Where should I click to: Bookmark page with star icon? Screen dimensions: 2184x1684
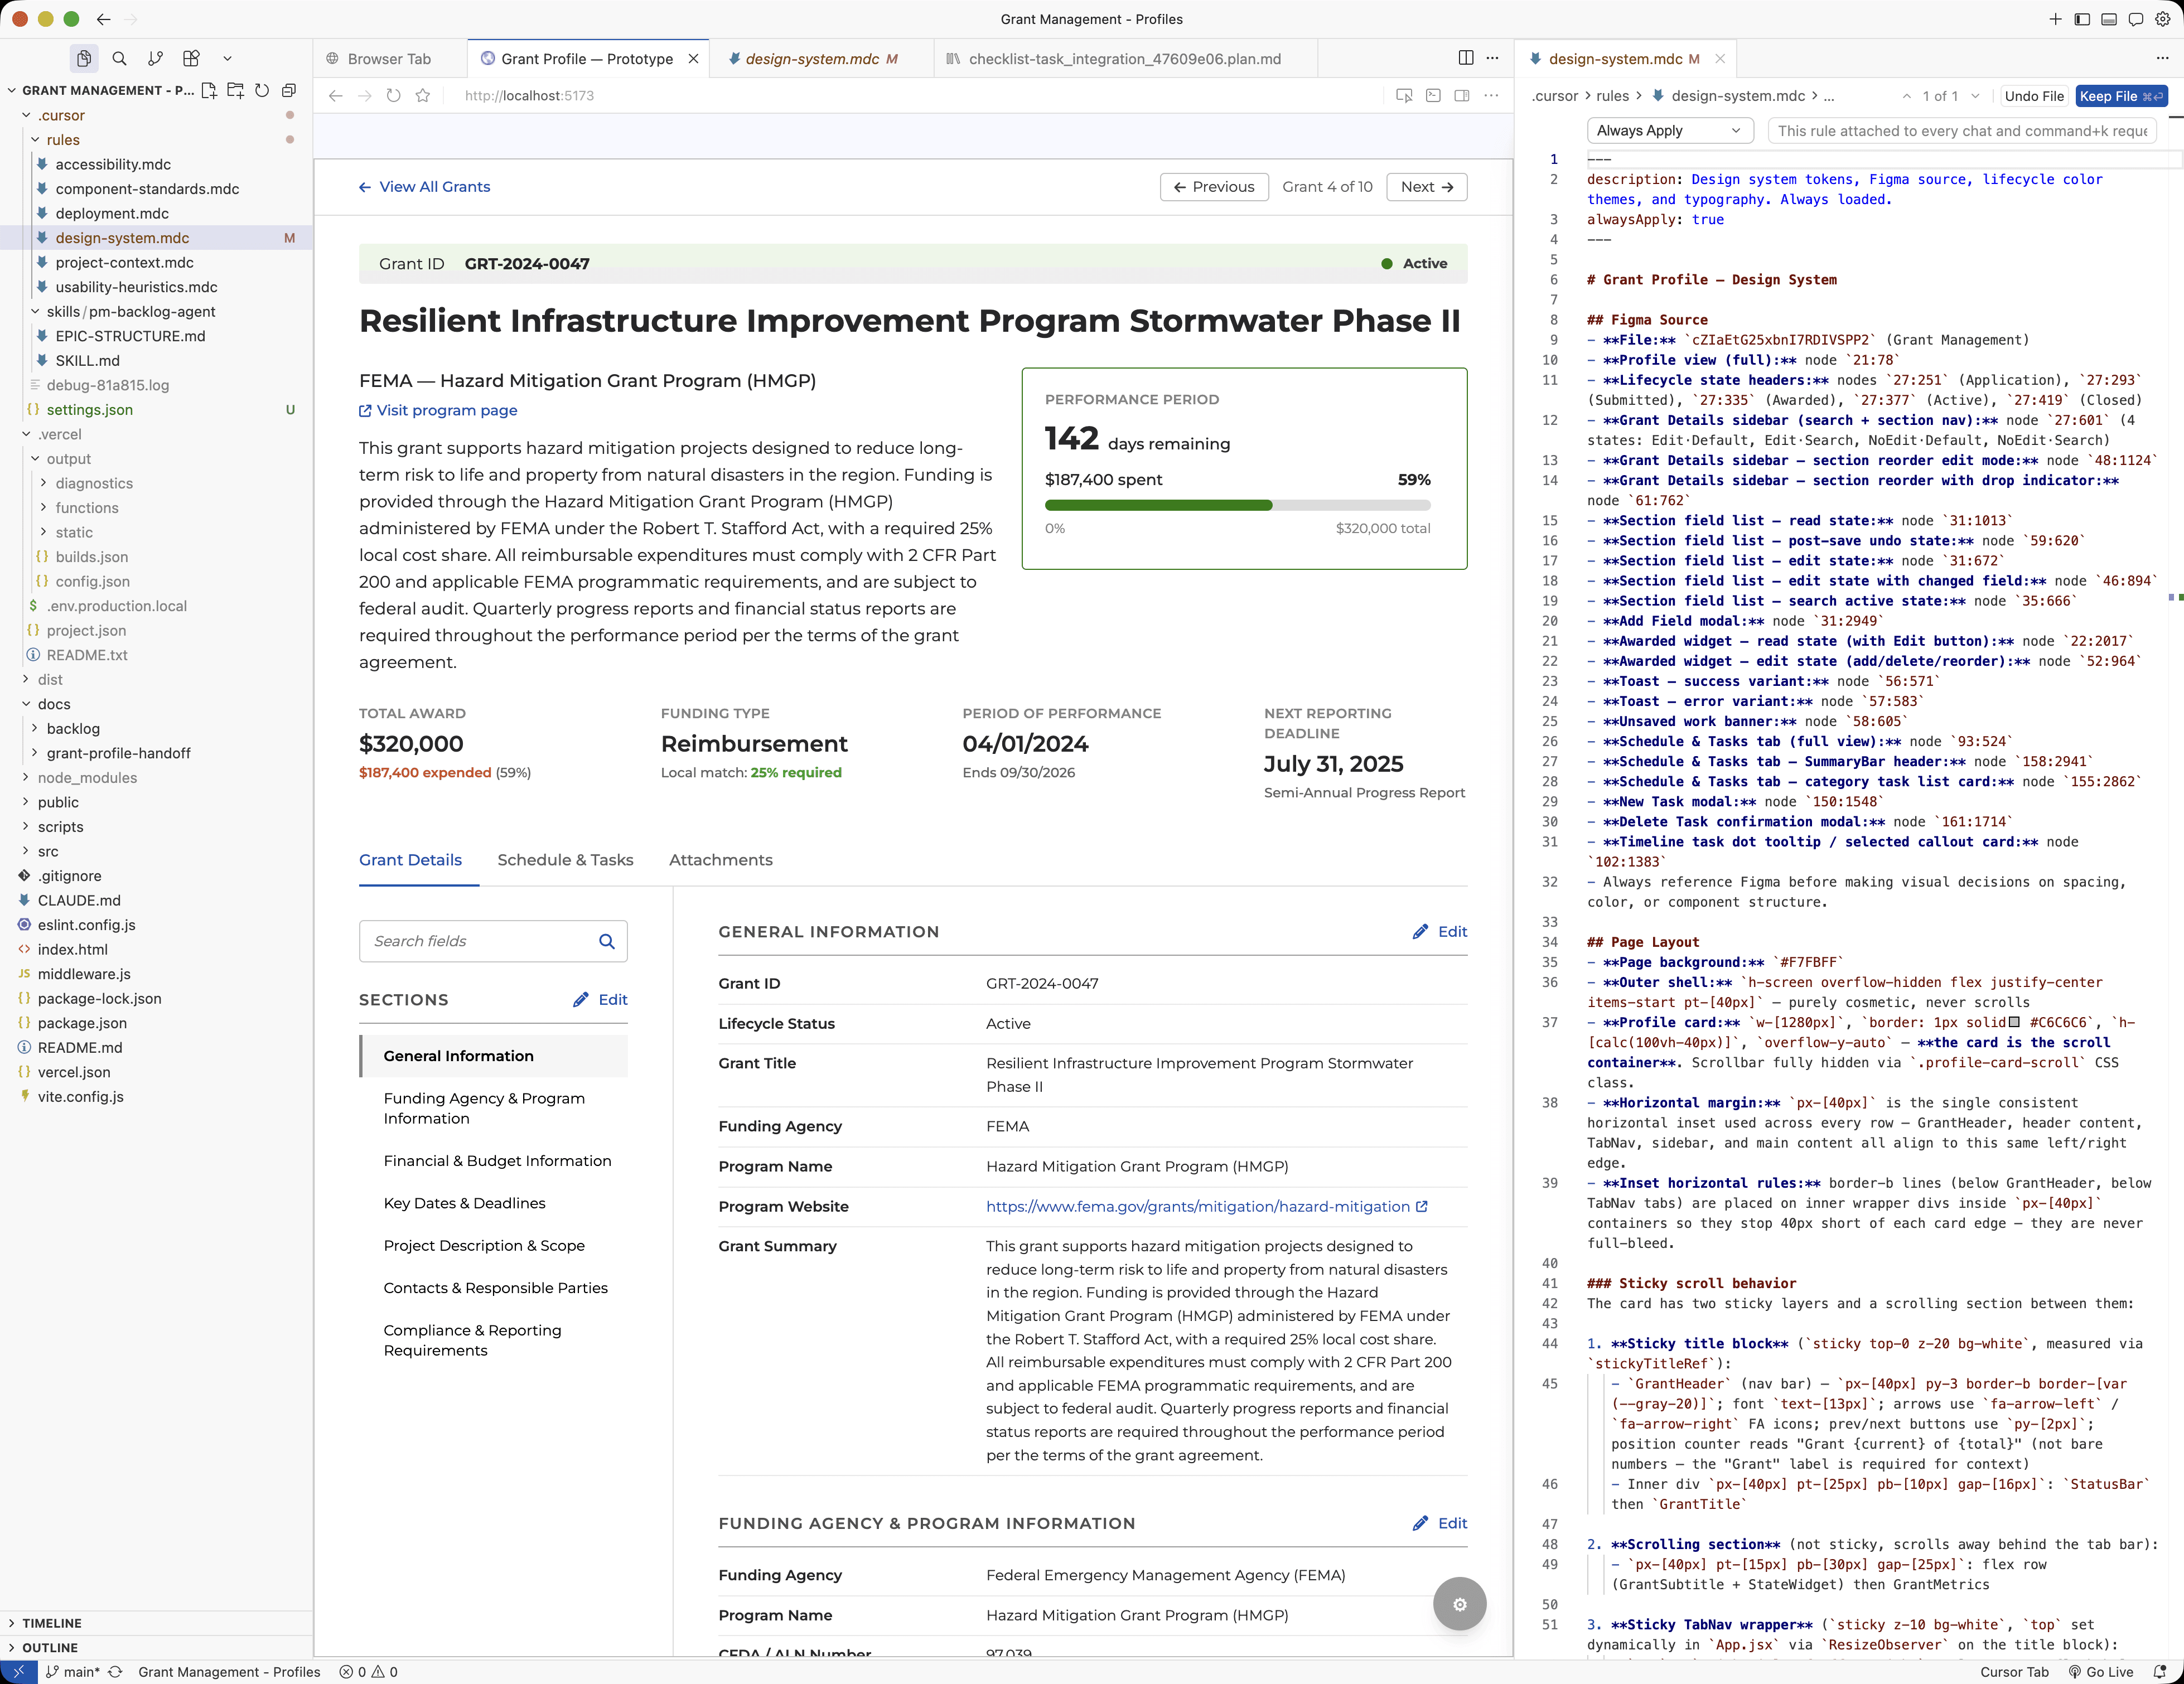(423, 96)
